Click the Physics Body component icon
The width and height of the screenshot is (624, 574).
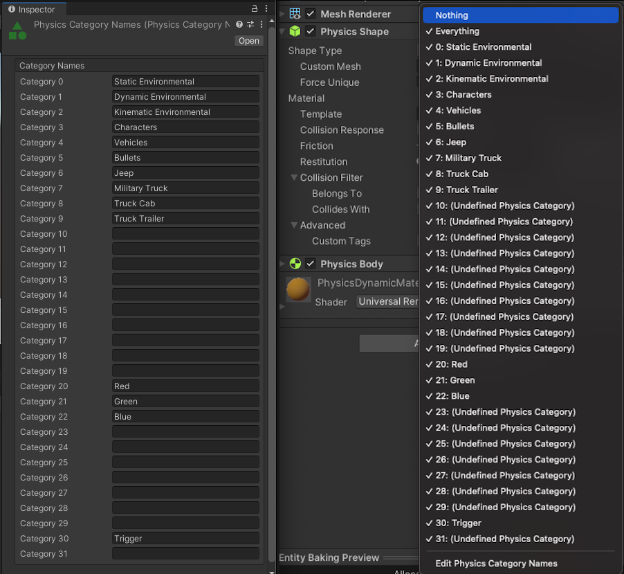pos(295,263)
